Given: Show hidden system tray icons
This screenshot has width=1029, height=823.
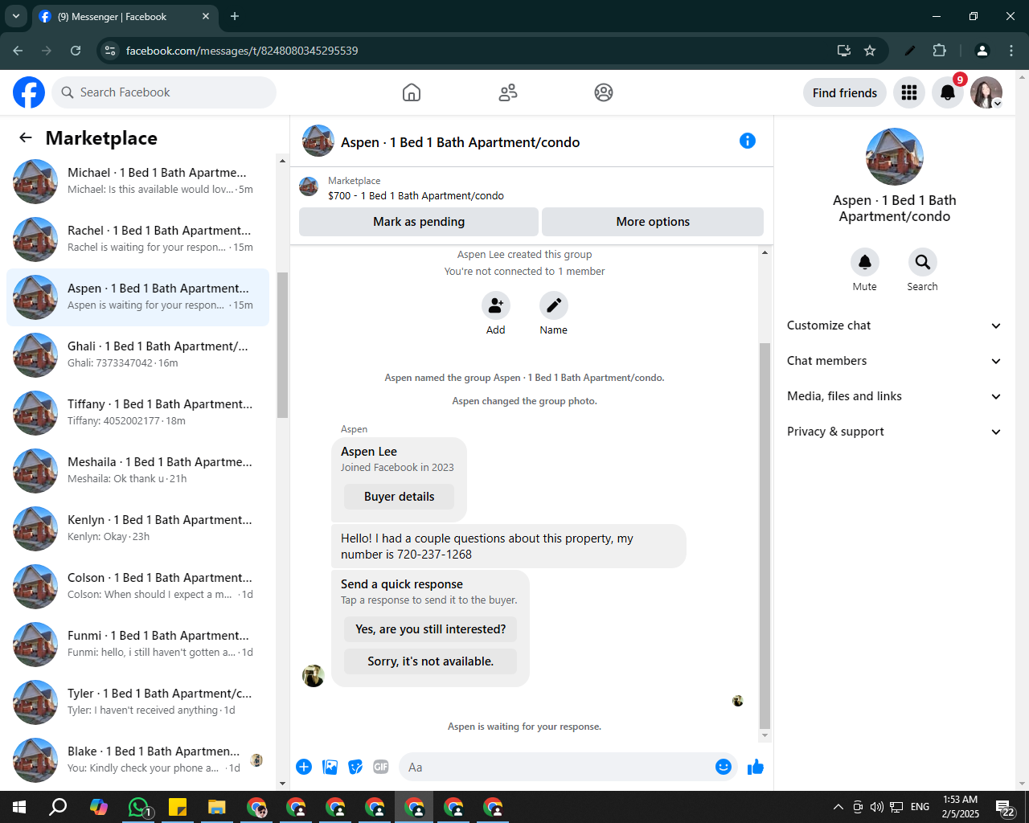Looking at the screenshot, I should click(838, 807).
